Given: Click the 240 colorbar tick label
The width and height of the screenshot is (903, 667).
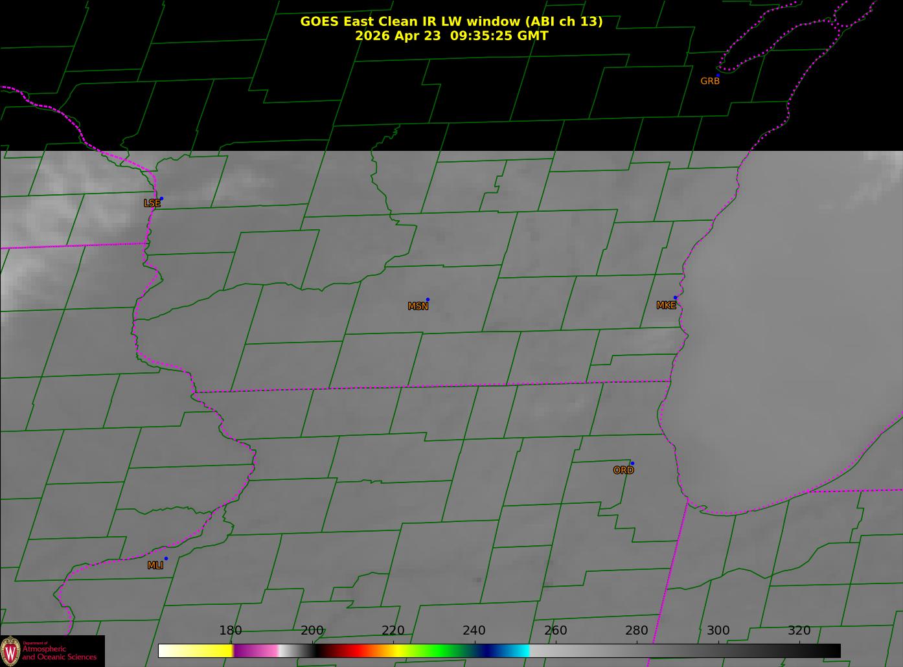Looking at the screenshot, I should [474, 630].
